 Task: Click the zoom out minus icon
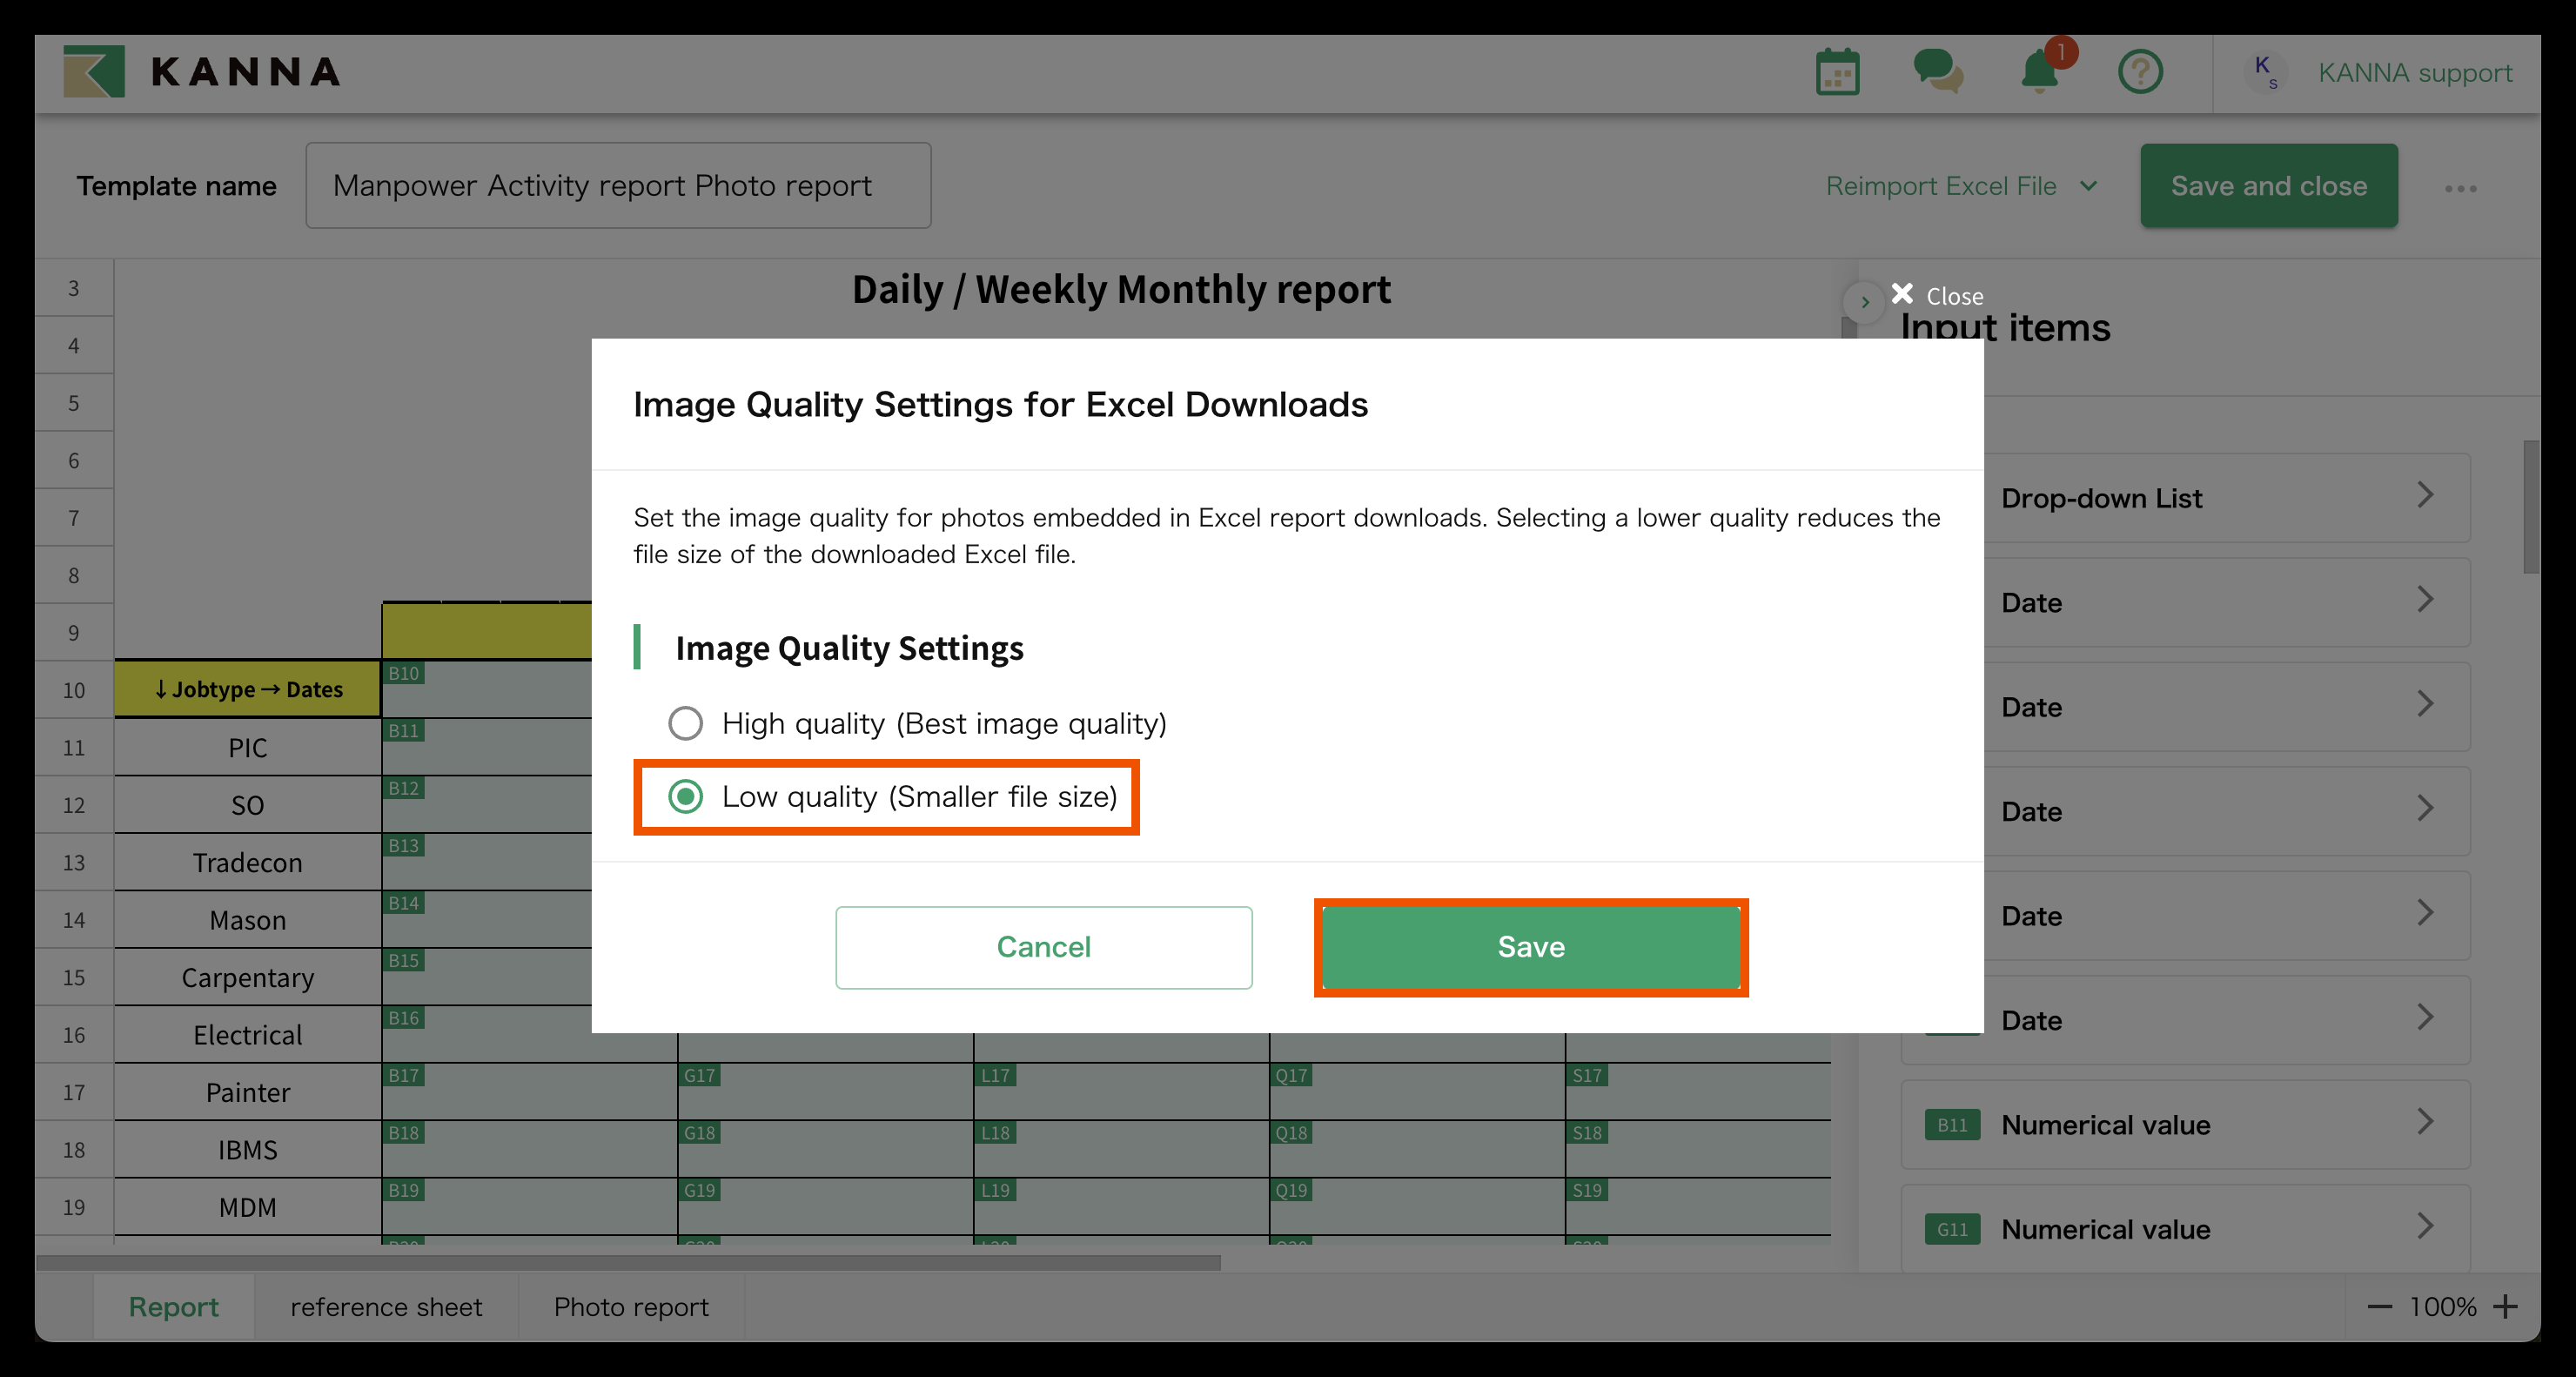2380,1307
